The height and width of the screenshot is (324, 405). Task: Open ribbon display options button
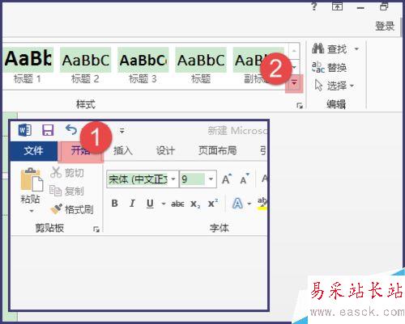pyautogui.click(x=337, y=6)
